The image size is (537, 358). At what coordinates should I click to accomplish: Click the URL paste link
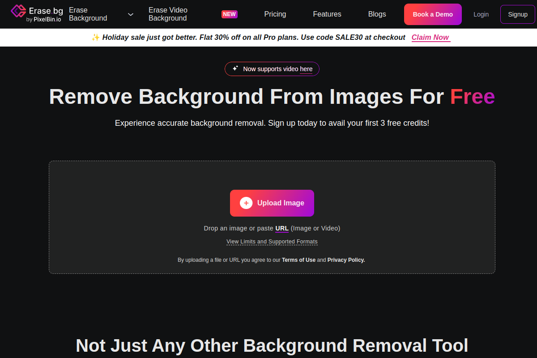(x=282, y=228)
